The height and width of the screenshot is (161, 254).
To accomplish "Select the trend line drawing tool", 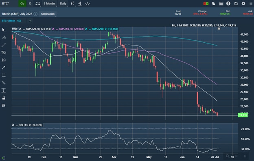I will 3,45.
